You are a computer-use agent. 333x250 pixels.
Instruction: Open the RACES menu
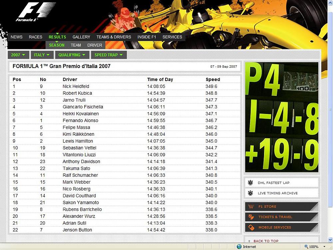click(36, 37)
